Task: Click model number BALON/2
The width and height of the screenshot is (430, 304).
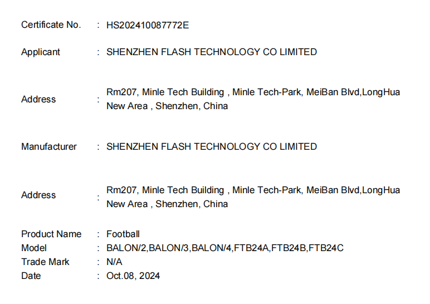Action: 126,248
